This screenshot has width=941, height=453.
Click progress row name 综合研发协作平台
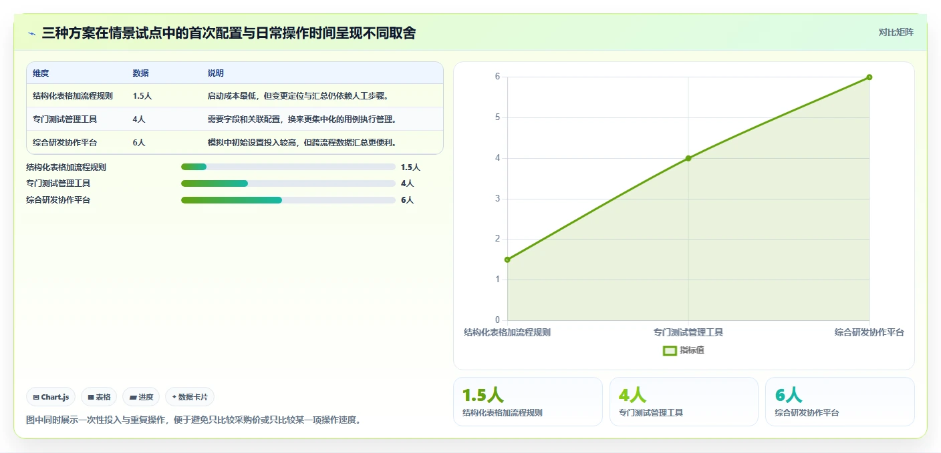58,200
